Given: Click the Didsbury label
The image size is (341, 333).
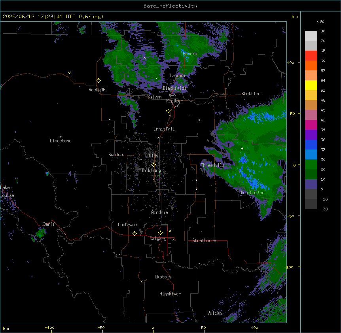Looking at the screenshot, I should [x=152, y=170].
